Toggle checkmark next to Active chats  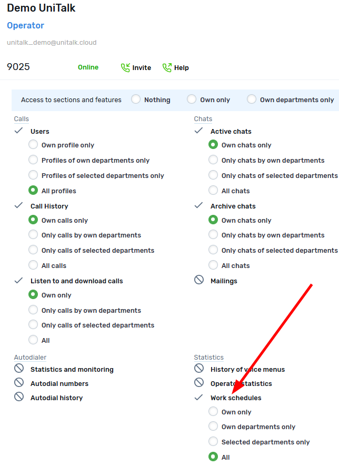199,131
